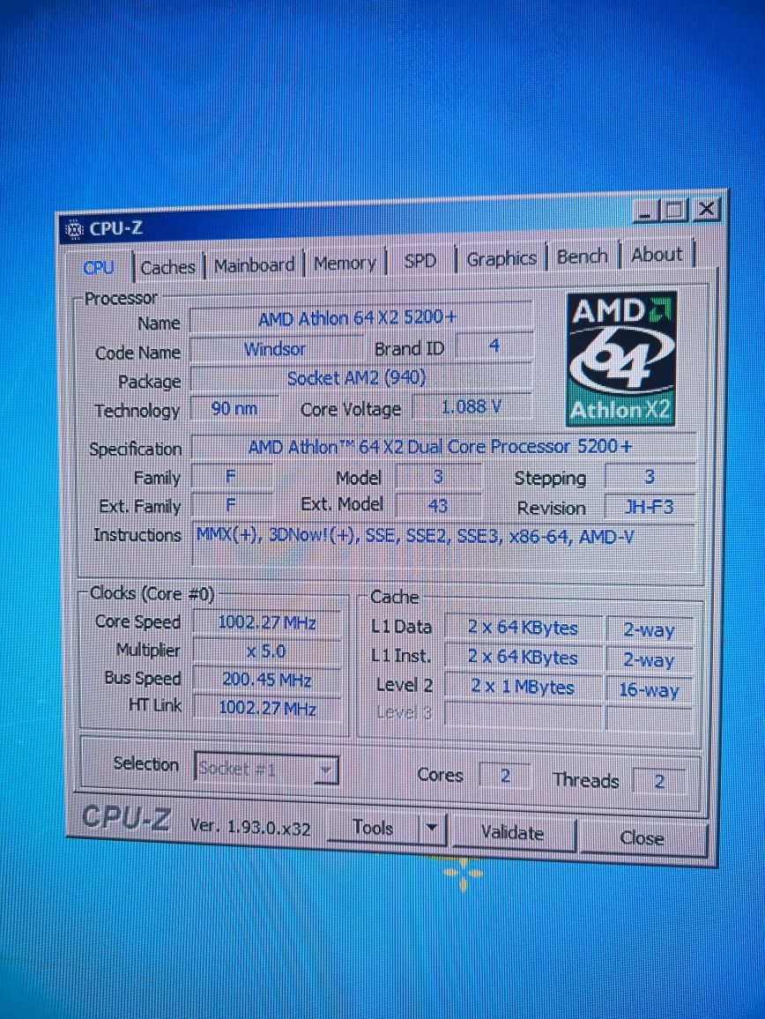This screenshot has width=765, height=1019.
Task: Open the Graphics tab
Action: click(501, 259)
